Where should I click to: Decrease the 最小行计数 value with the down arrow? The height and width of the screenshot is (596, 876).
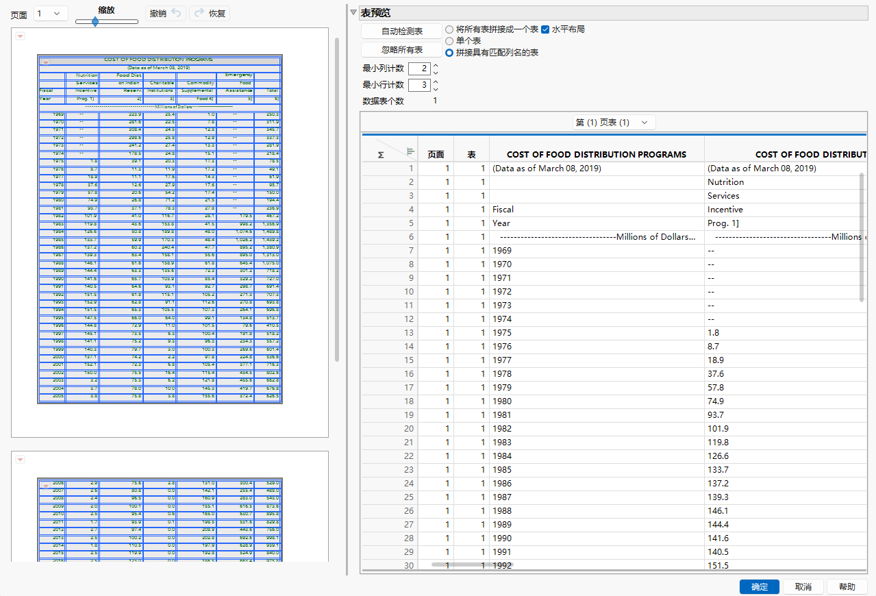pyautogui.click(x=436, y=88)
